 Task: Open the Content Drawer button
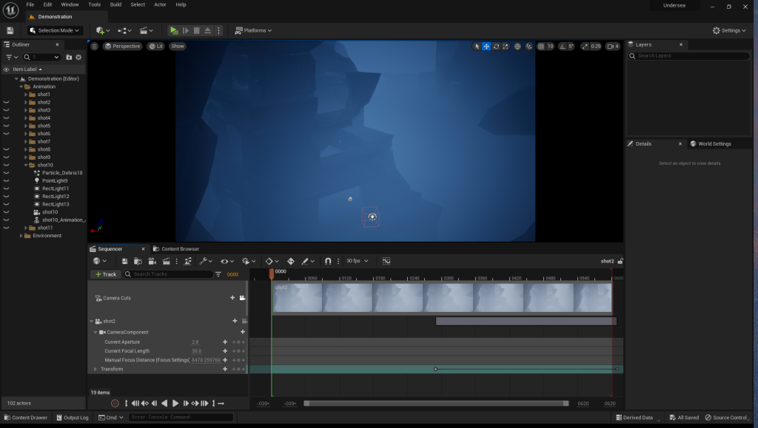pyautogui.click(x=25, y=418)
